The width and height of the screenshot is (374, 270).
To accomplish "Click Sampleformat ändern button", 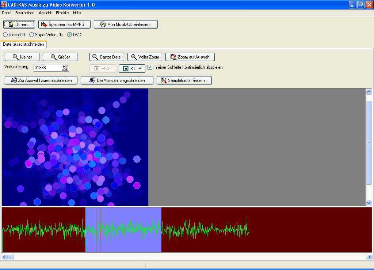I will [184, 80].
